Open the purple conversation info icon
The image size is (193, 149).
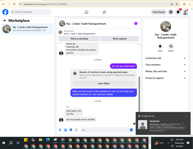pos(136,24)
